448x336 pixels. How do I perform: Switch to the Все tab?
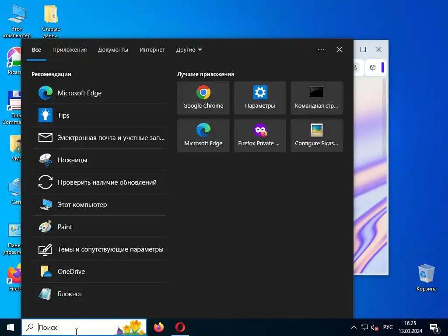click(37, 50)
